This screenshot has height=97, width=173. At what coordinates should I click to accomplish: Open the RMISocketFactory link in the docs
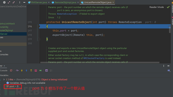[x=94, y=58]
